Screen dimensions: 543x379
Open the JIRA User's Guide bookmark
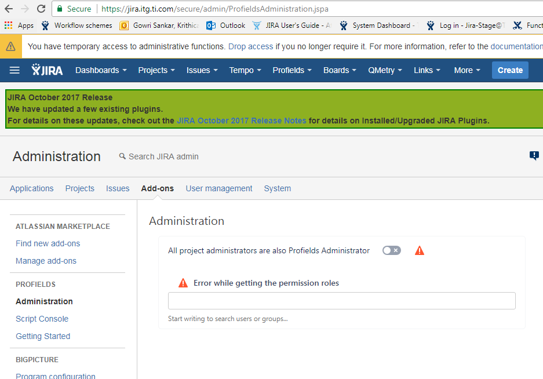click(x=292, y=25)
